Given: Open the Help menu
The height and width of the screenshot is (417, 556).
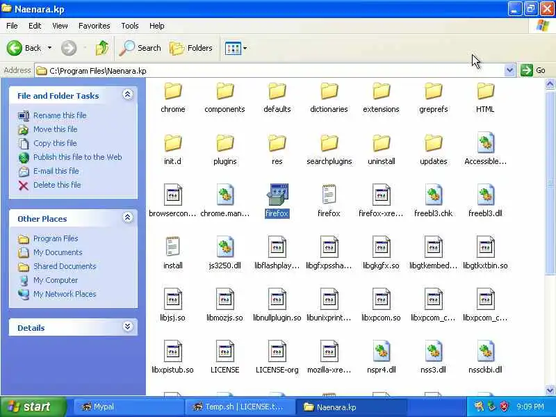Looking at the screenshot, I should click(157, 26).
